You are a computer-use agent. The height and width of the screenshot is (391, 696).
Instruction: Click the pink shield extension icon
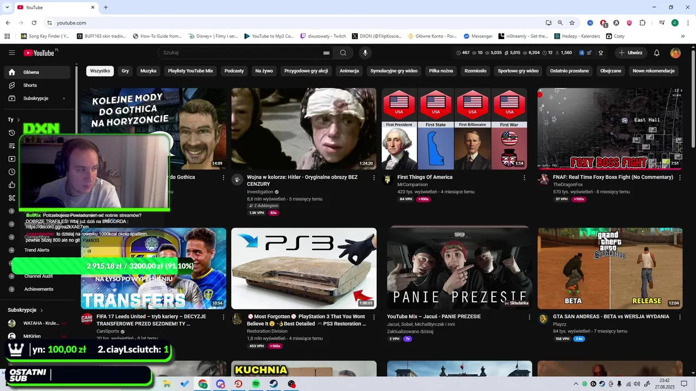(630, 23)
